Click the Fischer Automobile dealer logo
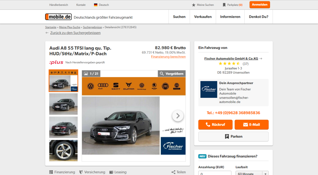Image resolution: width=318 pixels, height=175 pixels. [209, 89]
